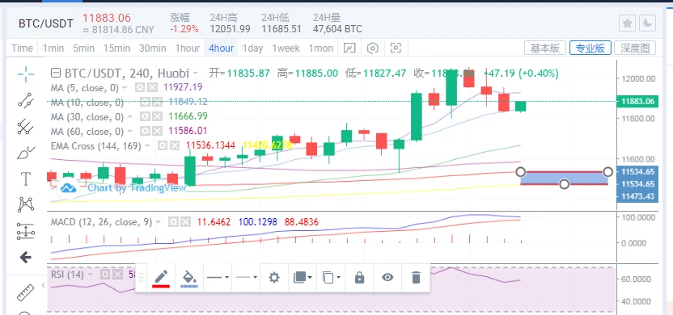Expand MA (60, close, 0) dropdown arrow
673x315 pixels.
point(130,132)
